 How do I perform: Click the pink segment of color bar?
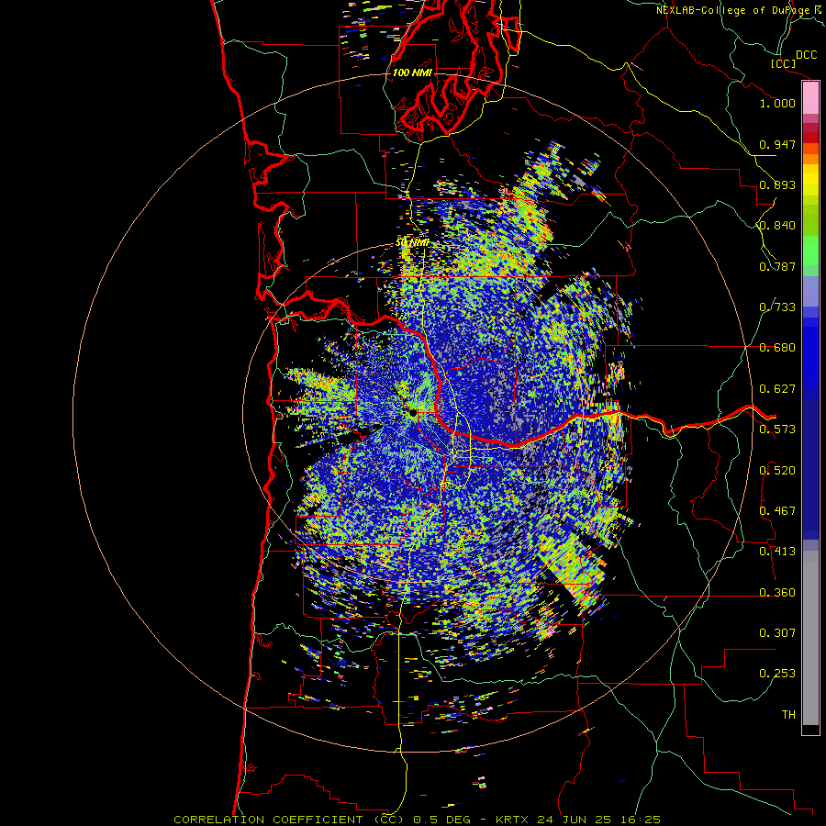(810, 98)
